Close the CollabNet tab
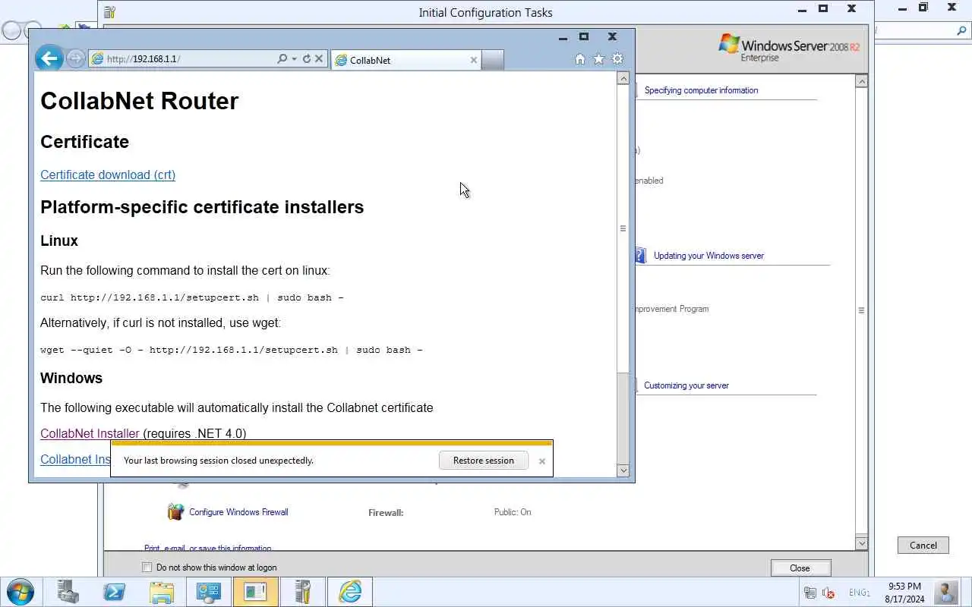972x607 pixels. click(474, 60)
